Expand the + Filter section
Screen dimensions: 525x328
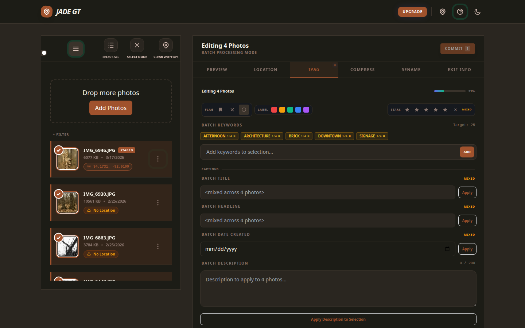(x=61, y=134)
